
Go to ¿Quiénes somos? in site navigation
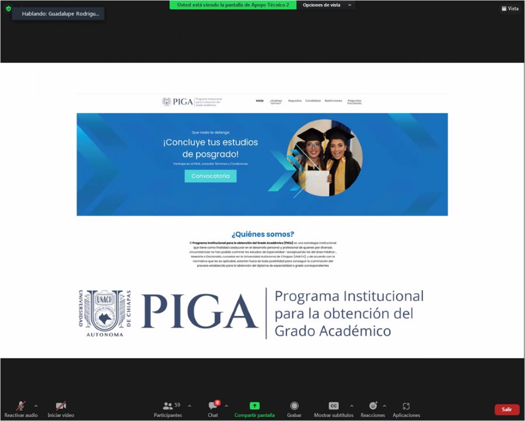pyautogui.click(x=276, y=102)
